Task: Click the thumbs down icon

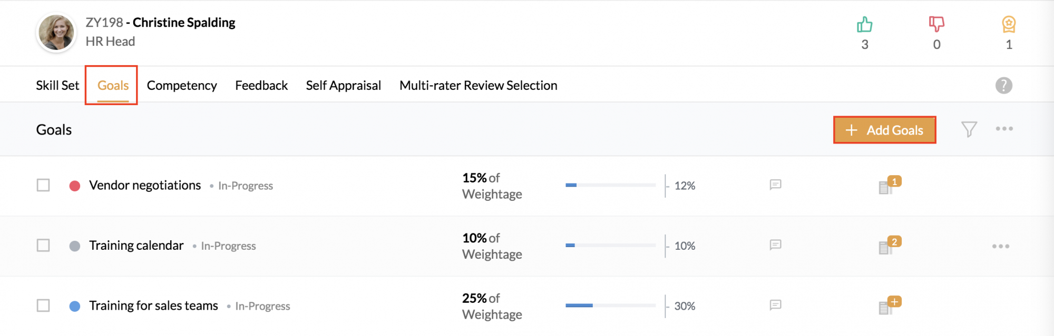Action: coord(936,24)
